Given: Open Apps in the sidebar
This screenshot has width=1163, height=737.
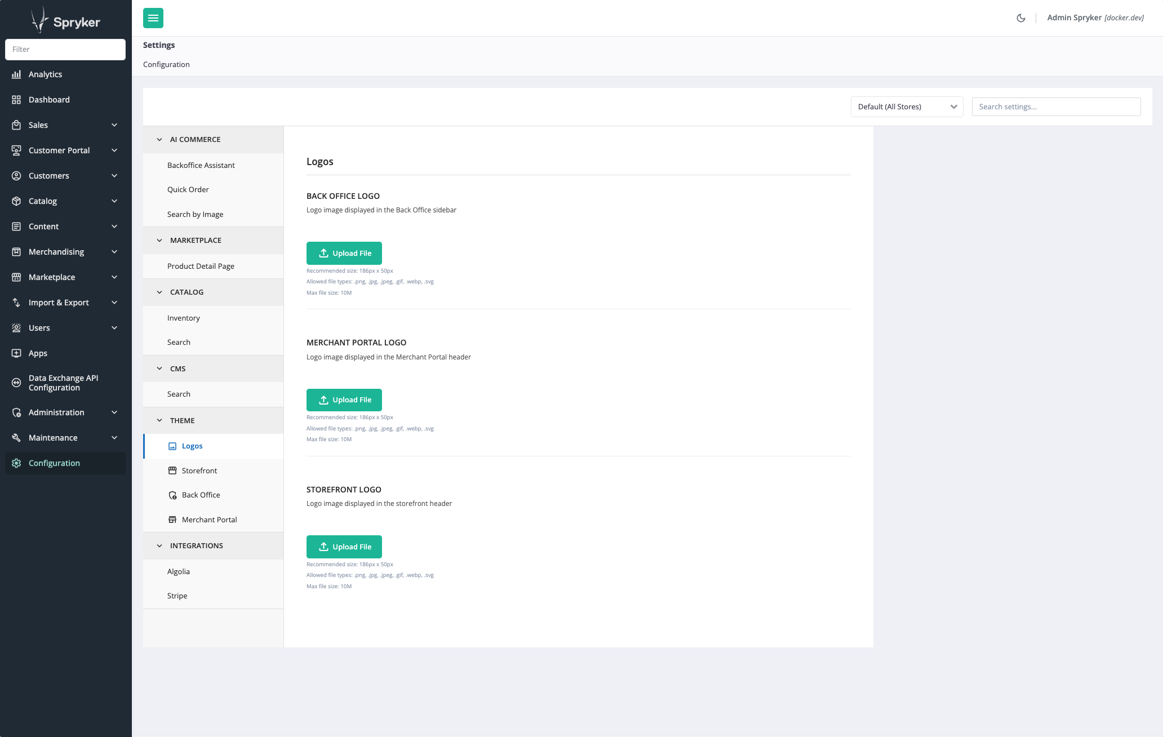Looking at the screenshot, I should (x=38, y=353).
